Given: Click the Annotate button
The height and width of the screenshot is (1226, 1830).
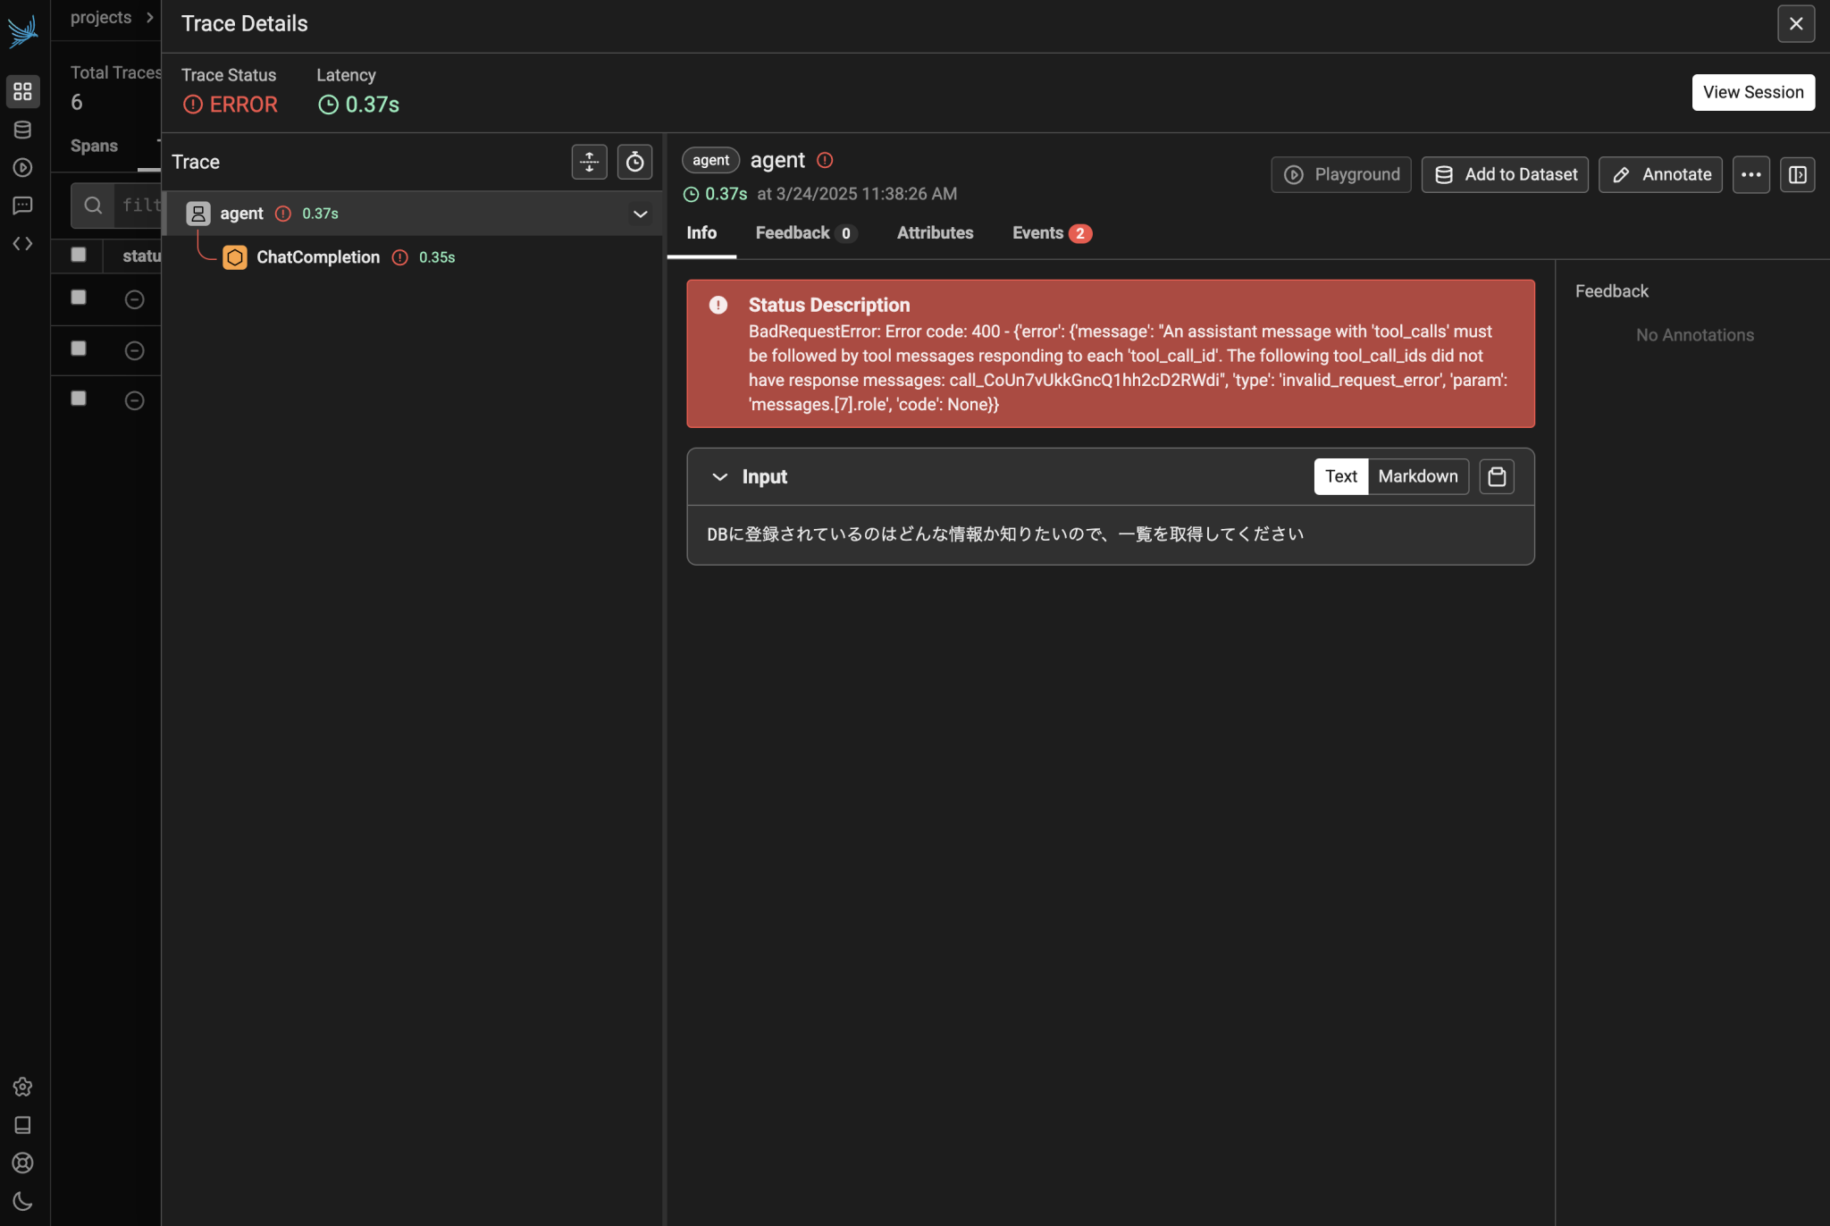Looking at the screenshot, I should [x=1660, y=174].
